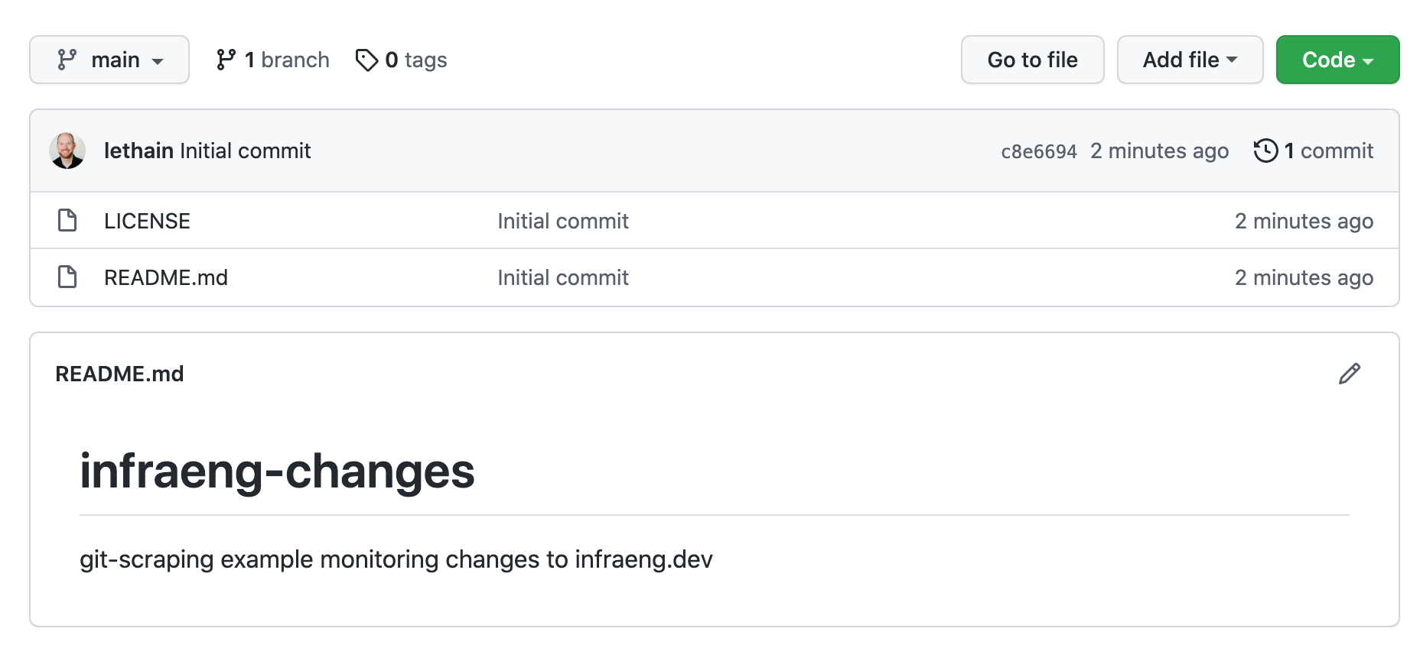
Task: View the '1 branch' link
Action: 272,60
